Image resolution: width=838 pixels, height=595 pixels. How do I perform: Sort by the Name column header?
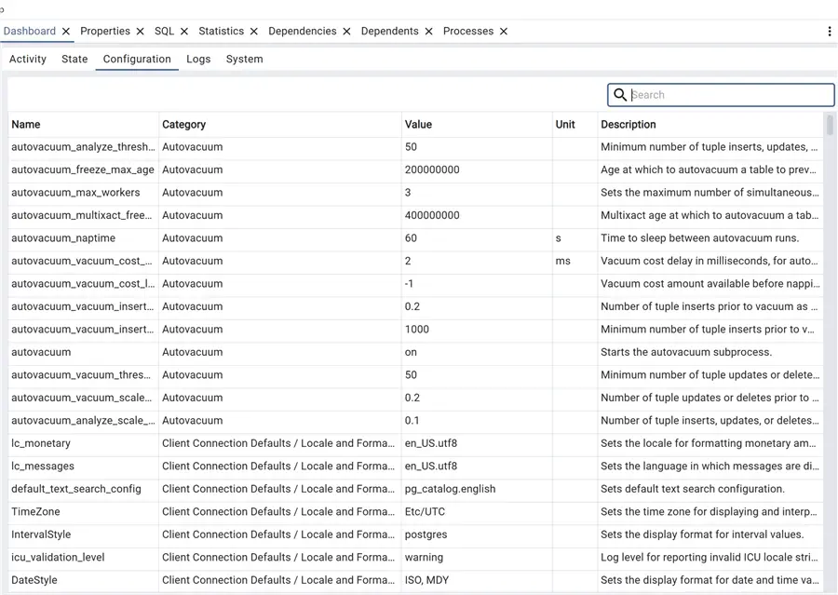[25, 124]
